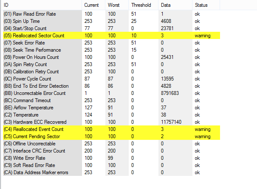Select the Interface CRC Error Count row
This screenshot has height=189, width=257.
[x=34, y=151]
